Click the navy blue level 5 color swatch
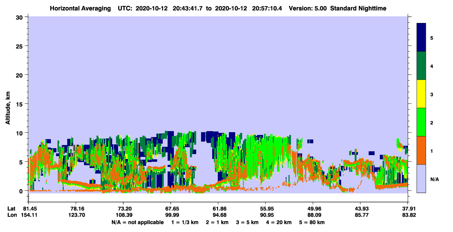This screenshot has width=453, height=232. pyautogui.click(x=421, y=37)
